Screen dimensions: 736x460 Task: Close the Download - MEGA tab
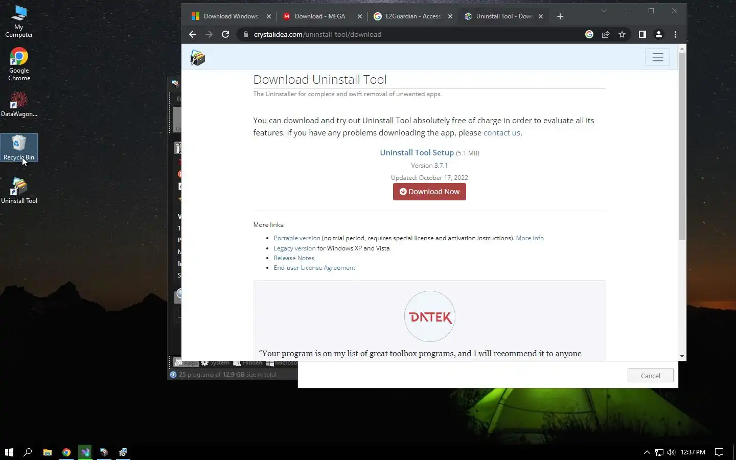click(x=360, y=16)
